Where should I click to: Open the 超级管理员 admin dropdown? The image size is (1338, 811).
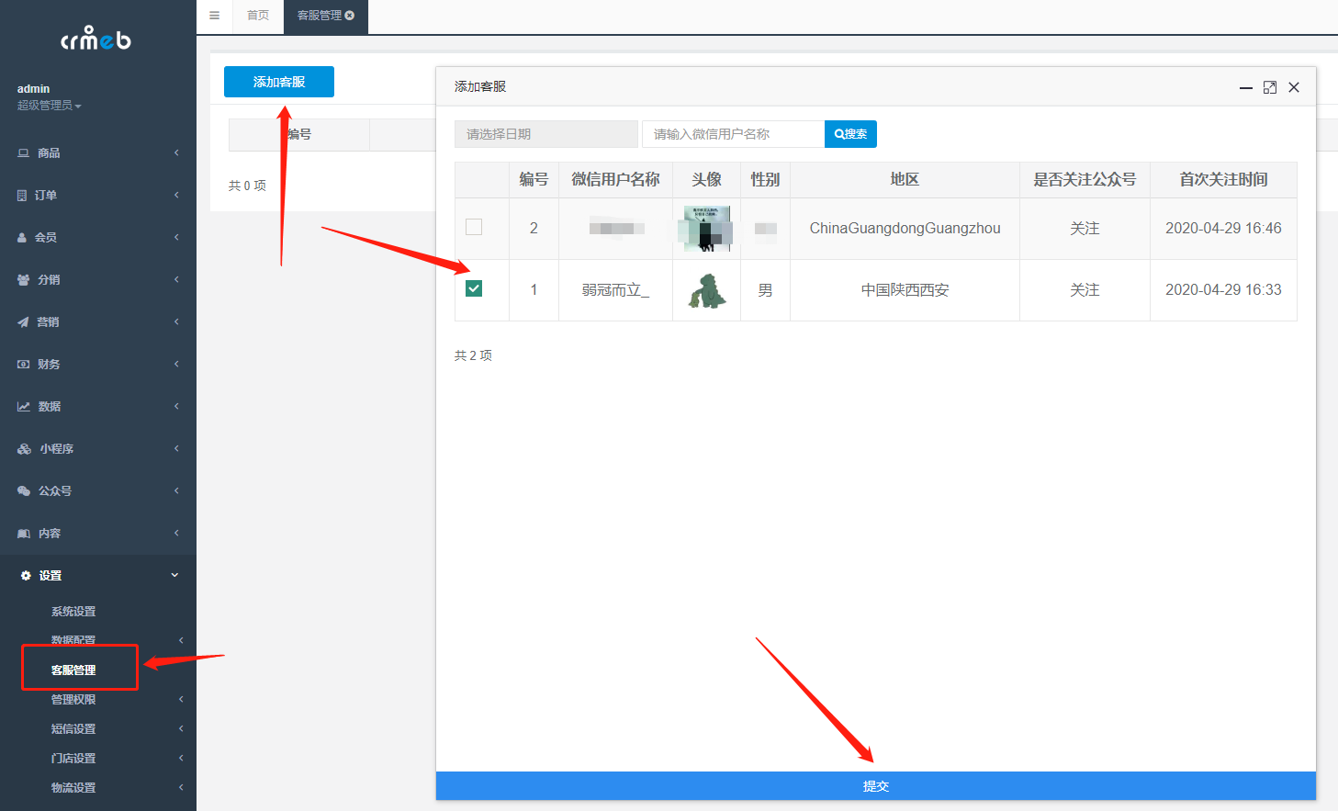pyautogui.click(x=50, y=106)
